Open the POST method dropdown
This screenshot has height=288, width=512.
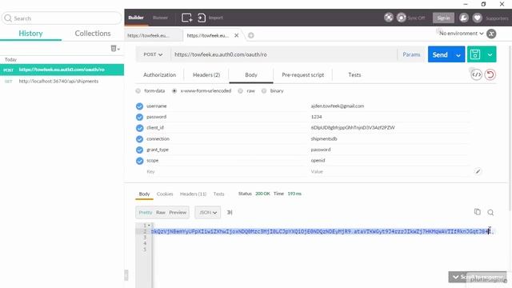(153, 54)
